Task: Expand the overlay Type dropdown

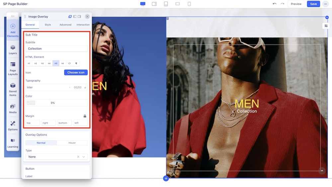Action: 56,157
